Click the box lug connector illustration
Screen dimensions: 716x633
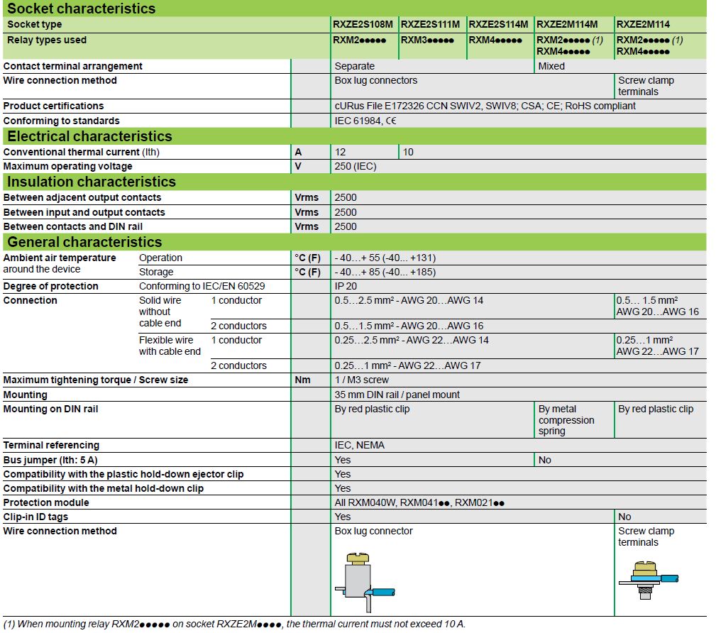[x=365, y=583]
